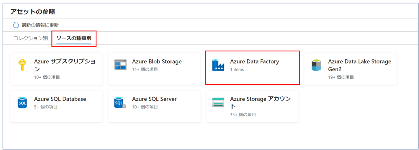
Task: Click the refresh circular arrow icon
Action: pyautogui.click(x=16, y=25)
